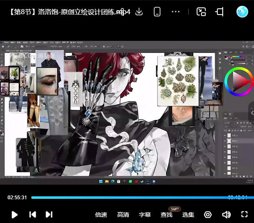Open the 字幕 subtitles menu
Viewport: 254px width, 223px height.
(145, 215)
